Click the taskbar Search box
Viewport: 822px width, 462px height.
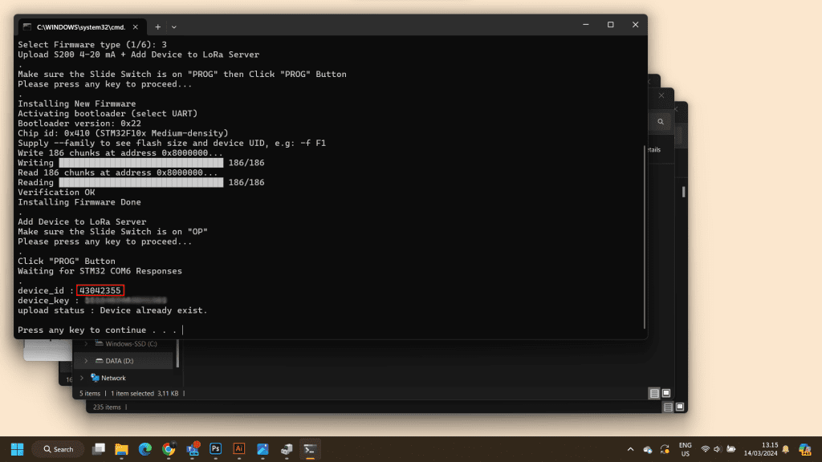click(58, 449)
